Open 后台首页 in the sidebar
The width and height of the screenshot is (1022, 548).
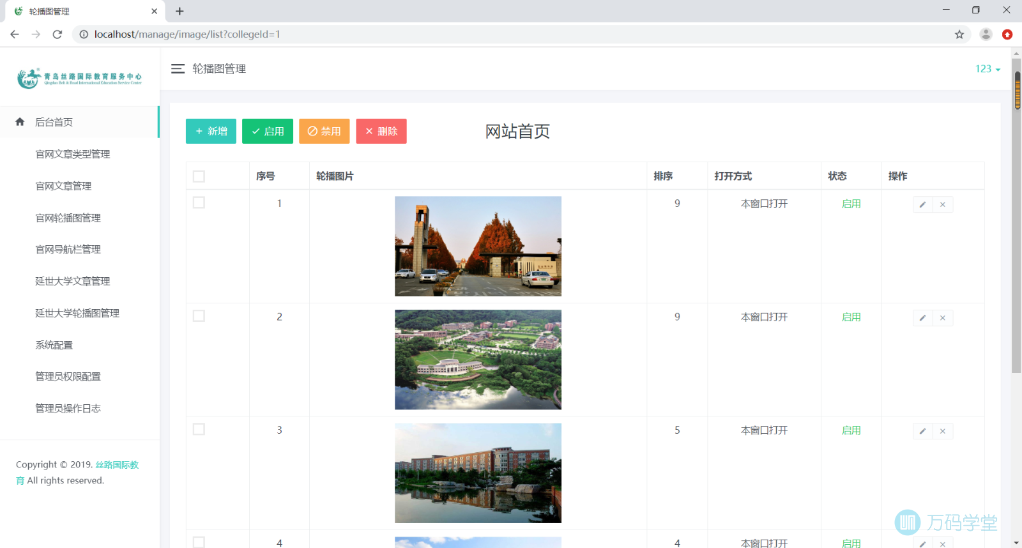click(79, 122)
